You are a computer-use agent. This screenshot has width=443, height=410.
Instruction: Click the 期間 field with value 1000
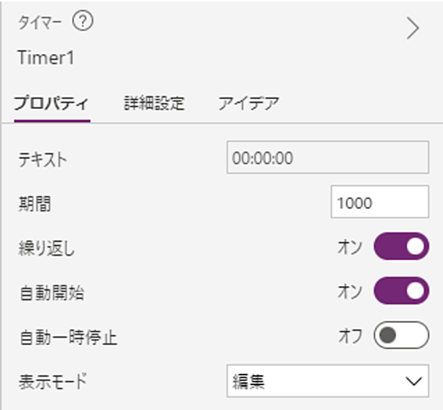coord(379,202)
